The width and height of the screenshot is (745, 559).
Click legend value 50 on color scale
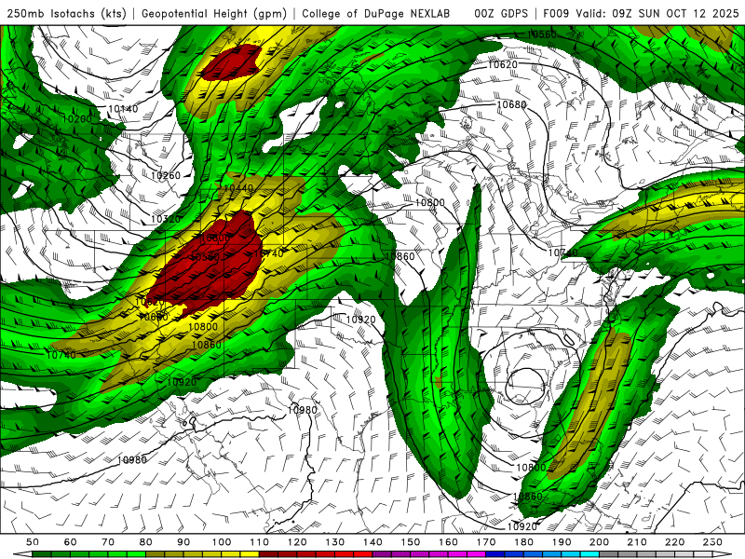33,542
